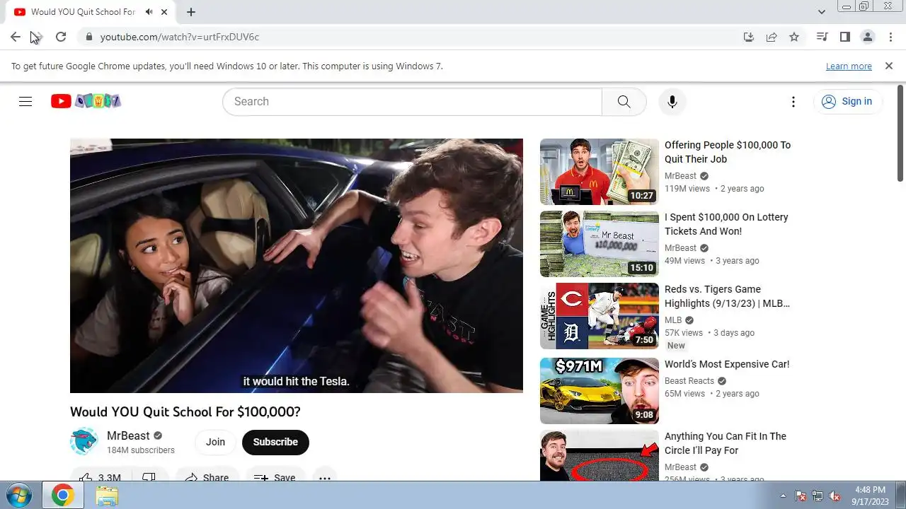
Task: Click the playing video frame
Action: pyautogui.click(x=297, y=266)
